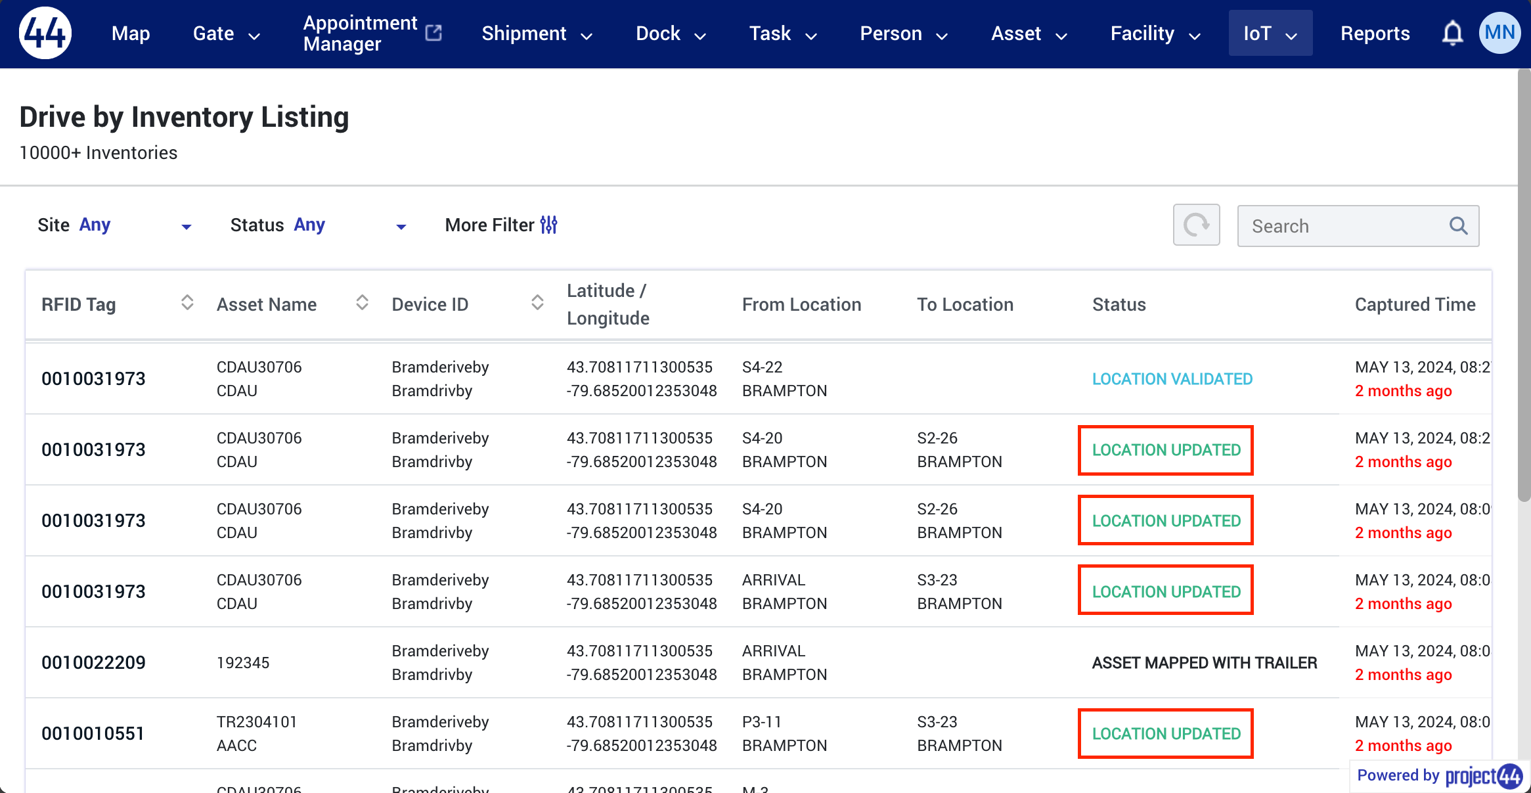
Task: Click the Status column header
Action: (1119, 304)
